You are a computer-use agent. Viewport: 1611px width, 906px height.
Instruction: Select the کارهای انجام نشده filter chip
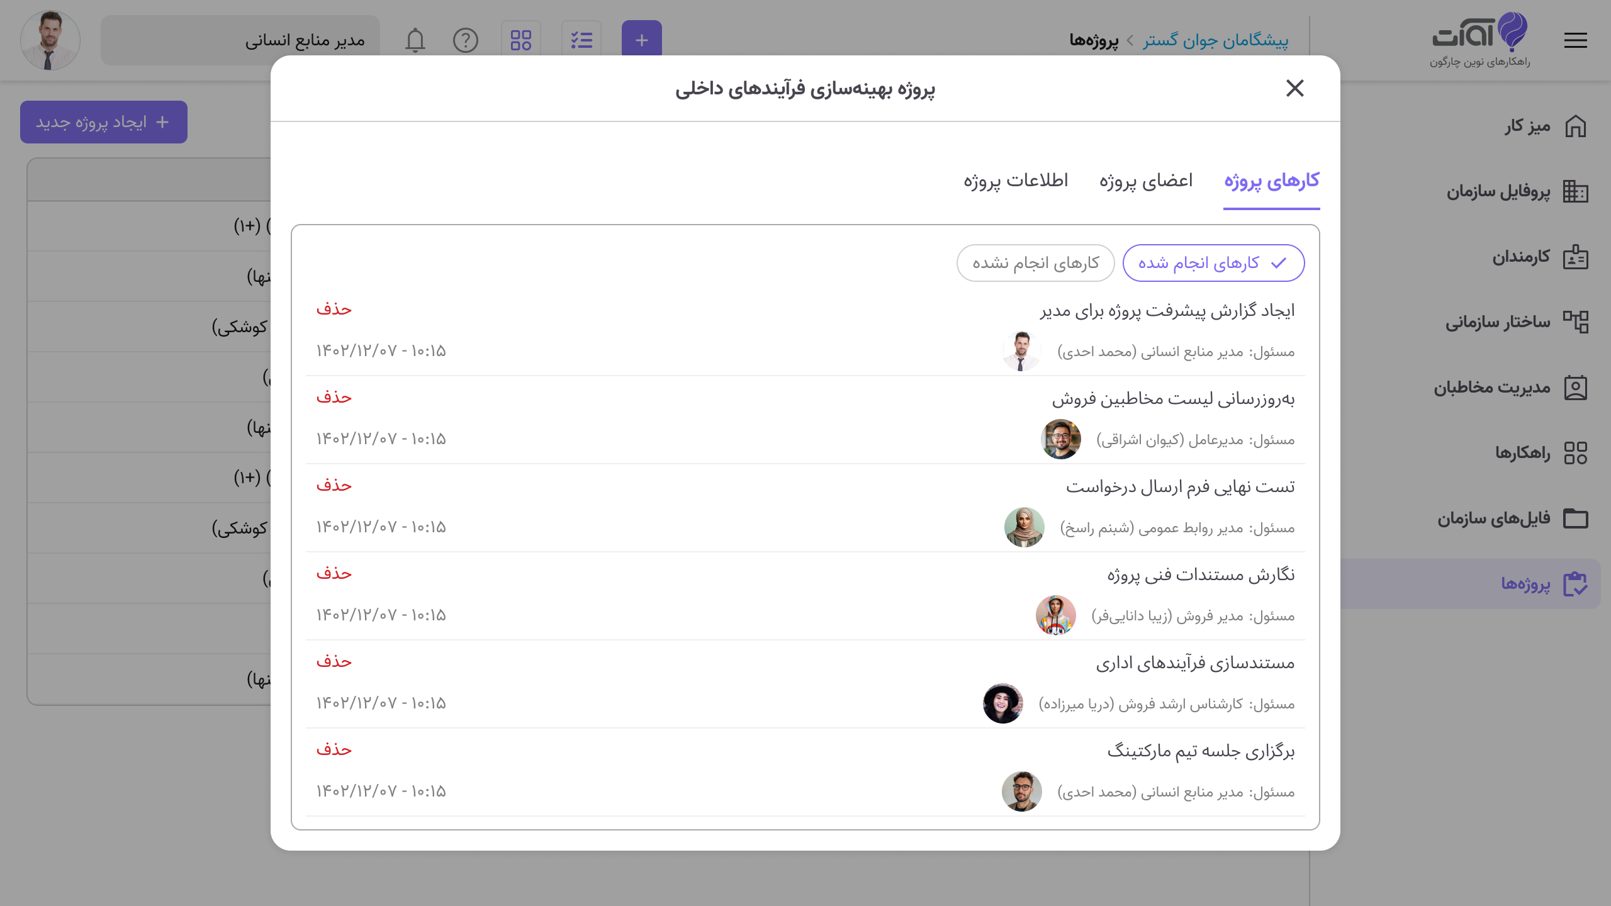pos(1035,263)
